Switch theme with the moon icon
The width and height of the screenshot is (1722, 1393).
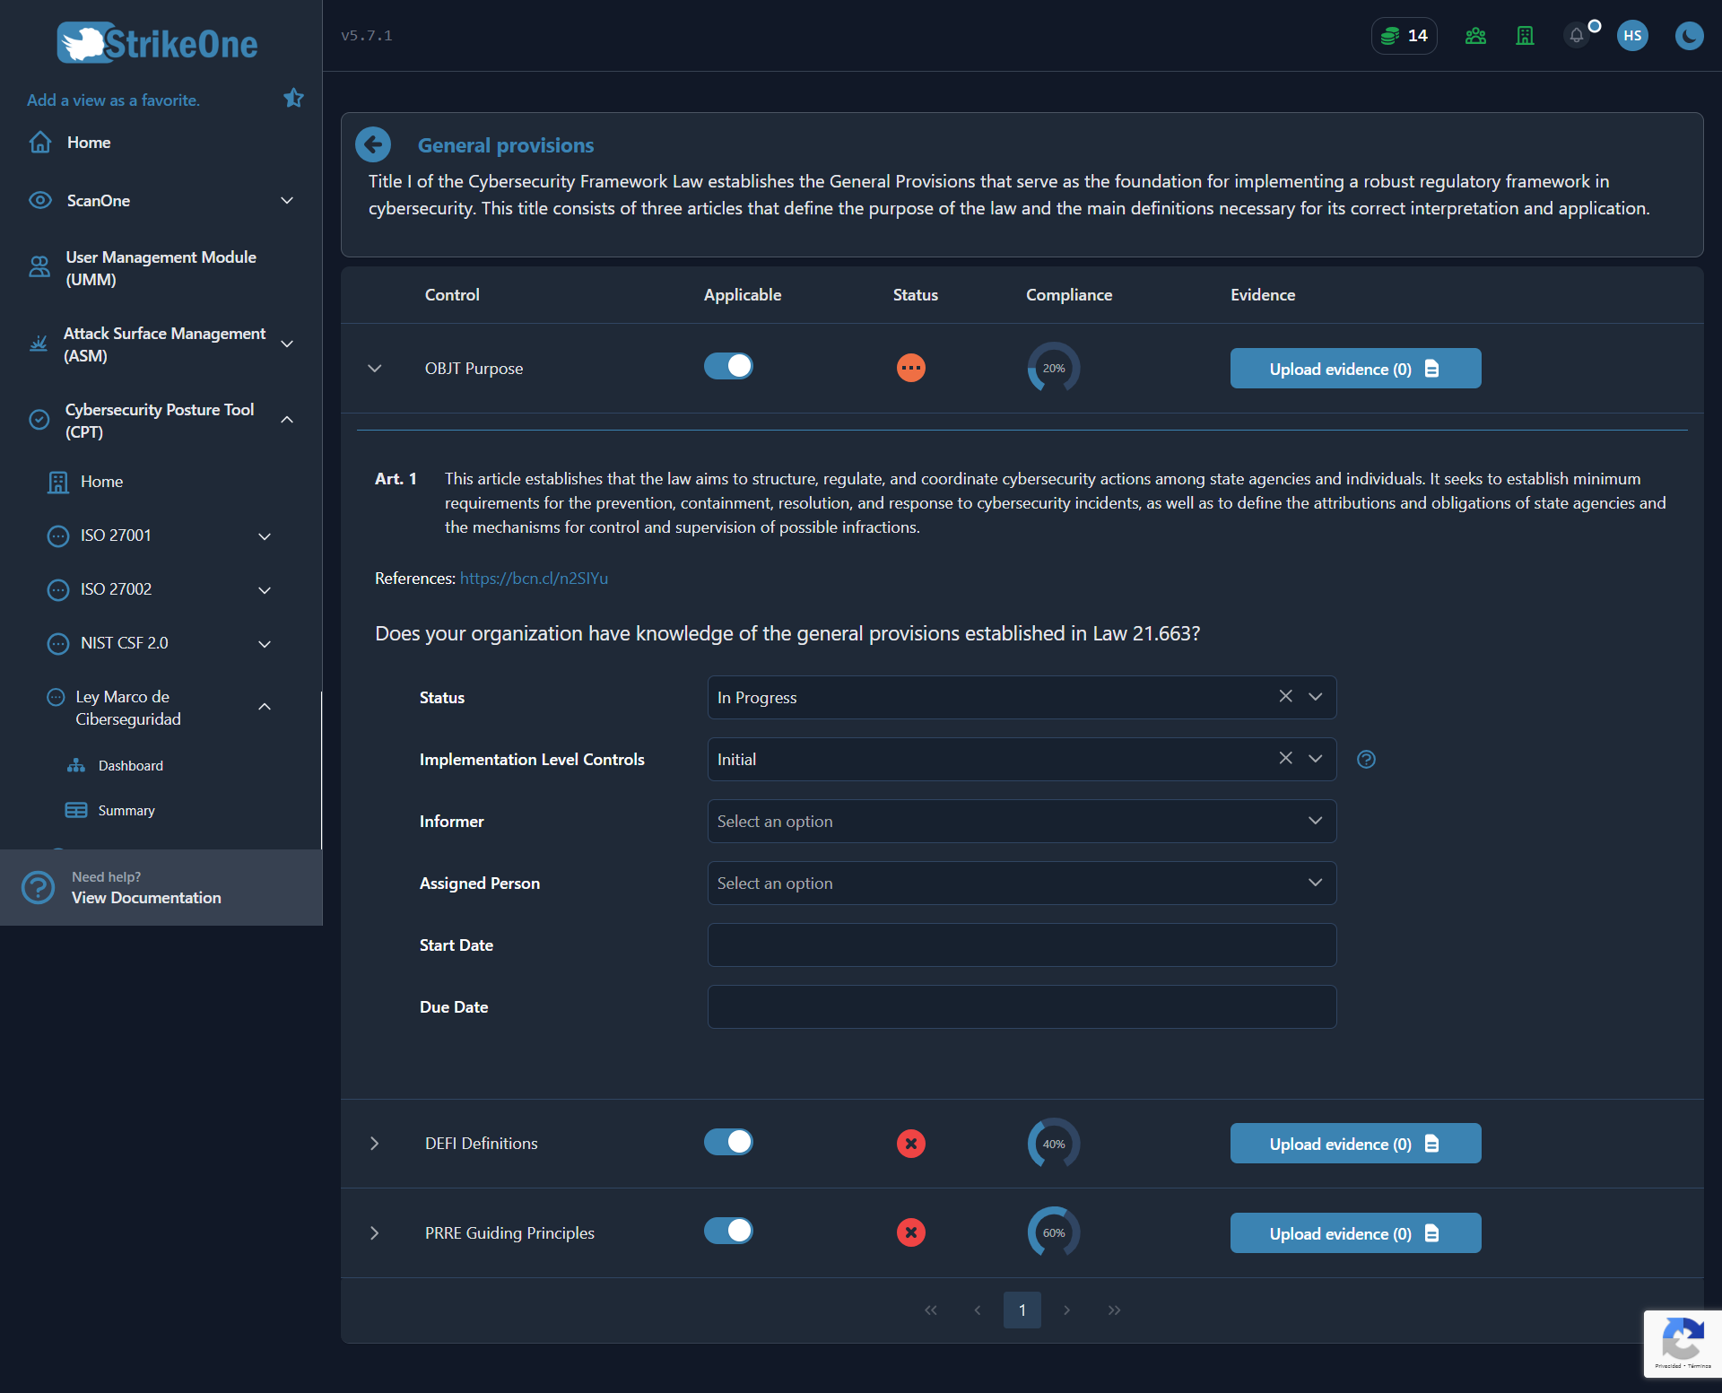point(1689,36)
